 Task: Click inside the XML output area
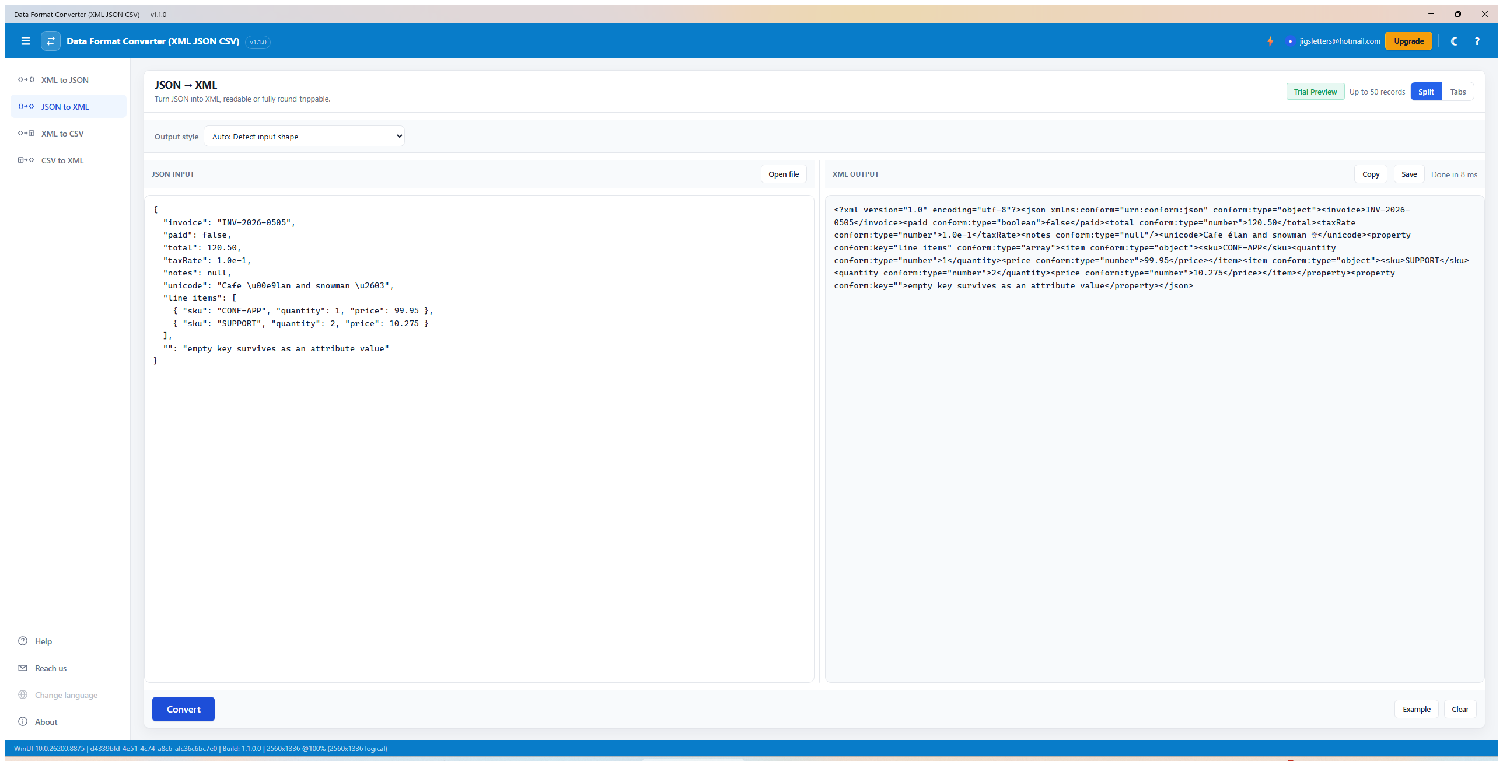(1154, 438)
